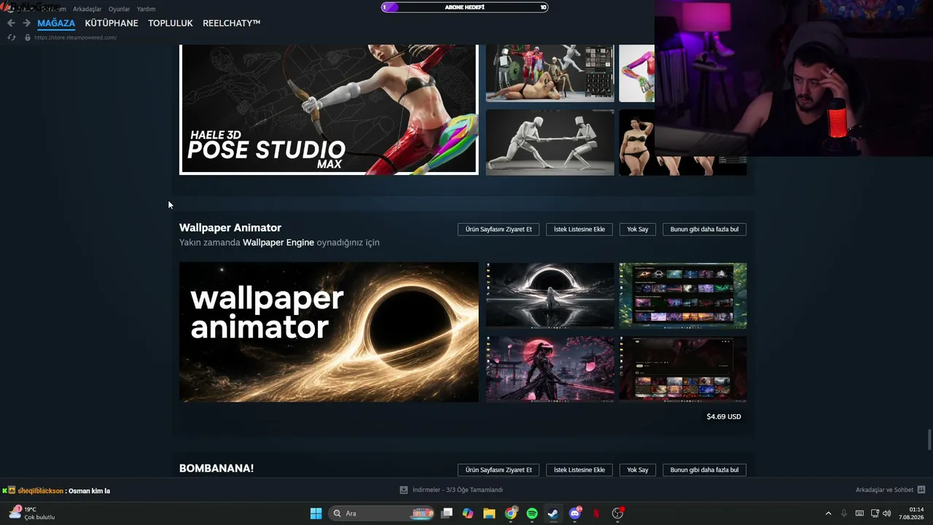Open File Explorer from the taskbar

pos(489,513)
